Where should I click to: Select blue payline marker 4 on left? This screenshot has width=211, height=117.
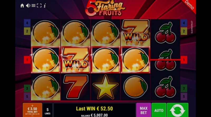[x=27, y=23]
